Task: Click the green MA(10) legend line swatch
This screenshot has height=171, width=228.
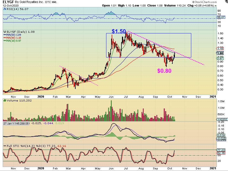Action: (5, 41)
